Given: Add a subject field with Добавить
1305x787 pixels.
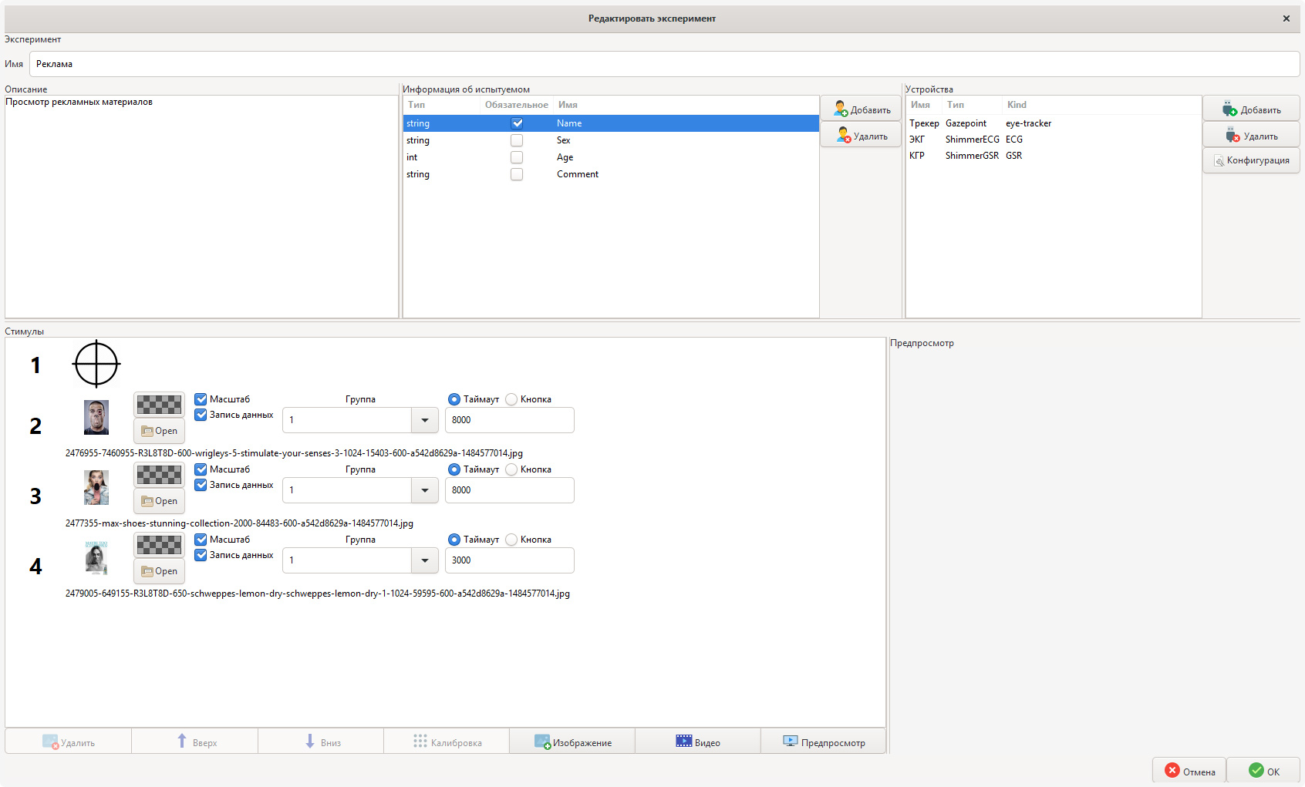Looking at the screenshot, I should tap(861, 109).
